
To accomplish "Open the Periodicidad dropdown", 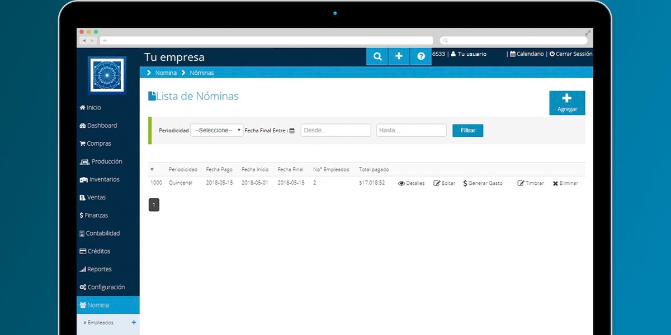I will [217, 130].
